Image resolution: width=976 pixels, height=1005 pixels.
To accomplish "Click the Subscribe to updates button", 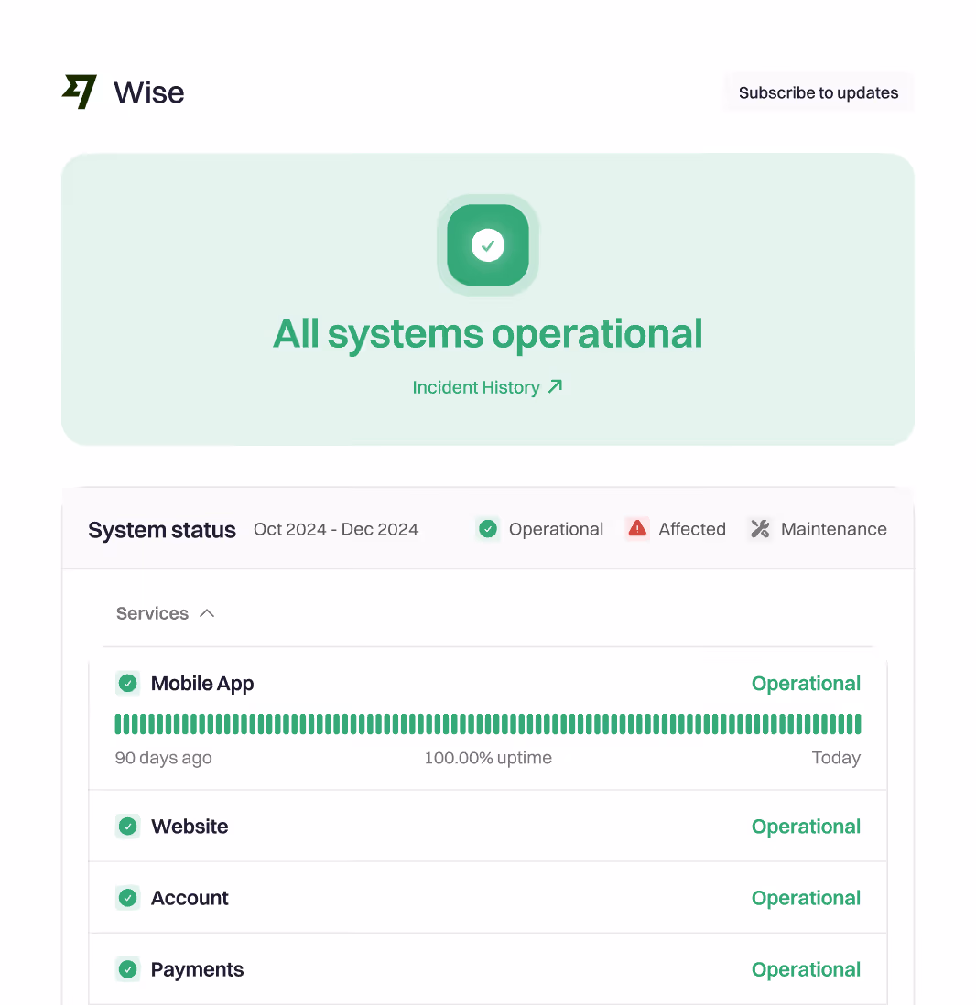I will tap(818, 92).
